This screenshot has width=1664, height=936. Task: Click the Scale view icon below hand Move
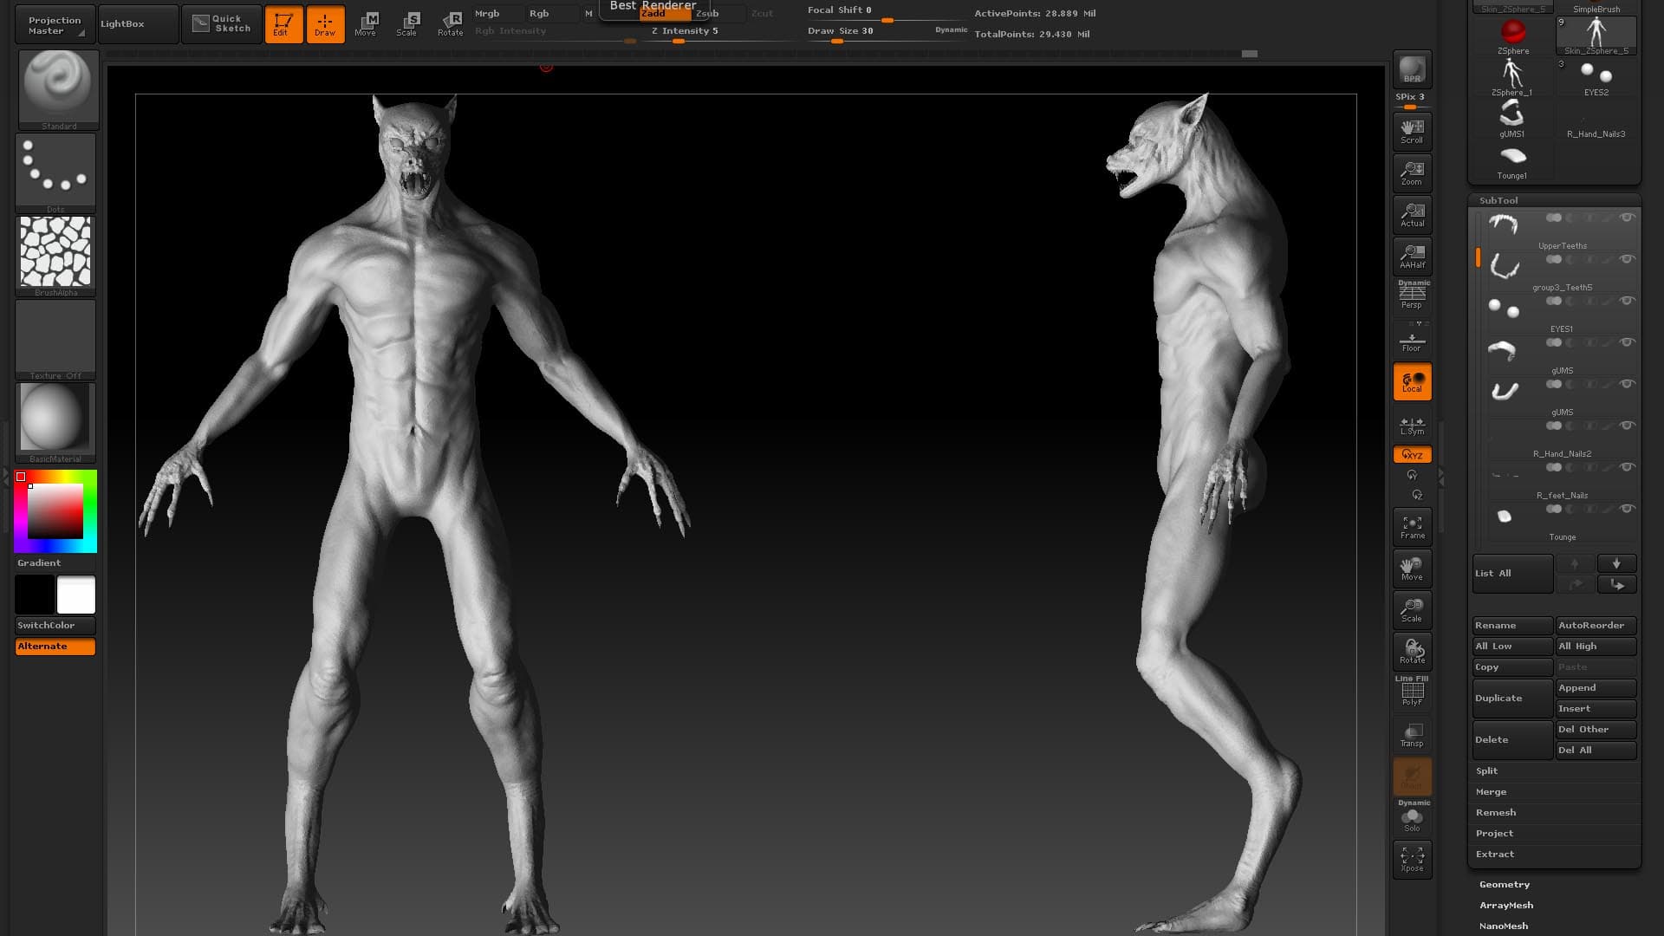click(x=1412, y=610)
